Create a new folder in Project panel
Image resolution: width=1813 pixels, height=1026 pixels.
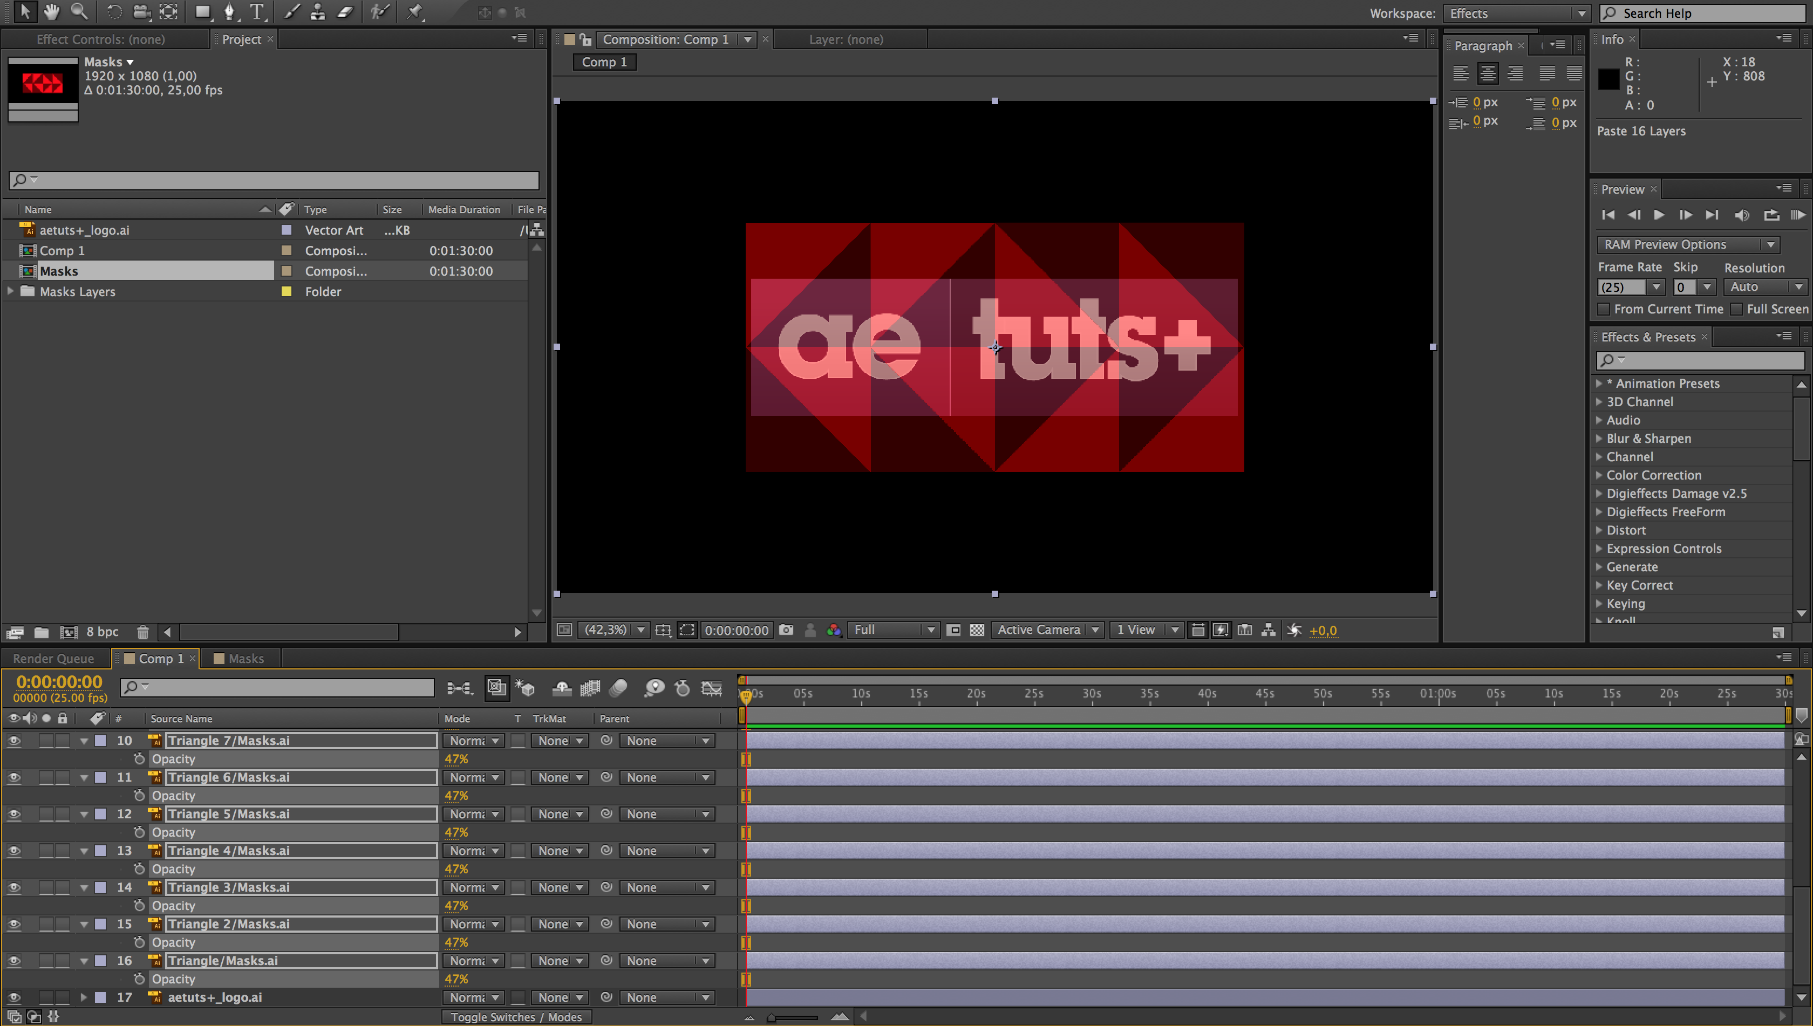pos(42,632)
